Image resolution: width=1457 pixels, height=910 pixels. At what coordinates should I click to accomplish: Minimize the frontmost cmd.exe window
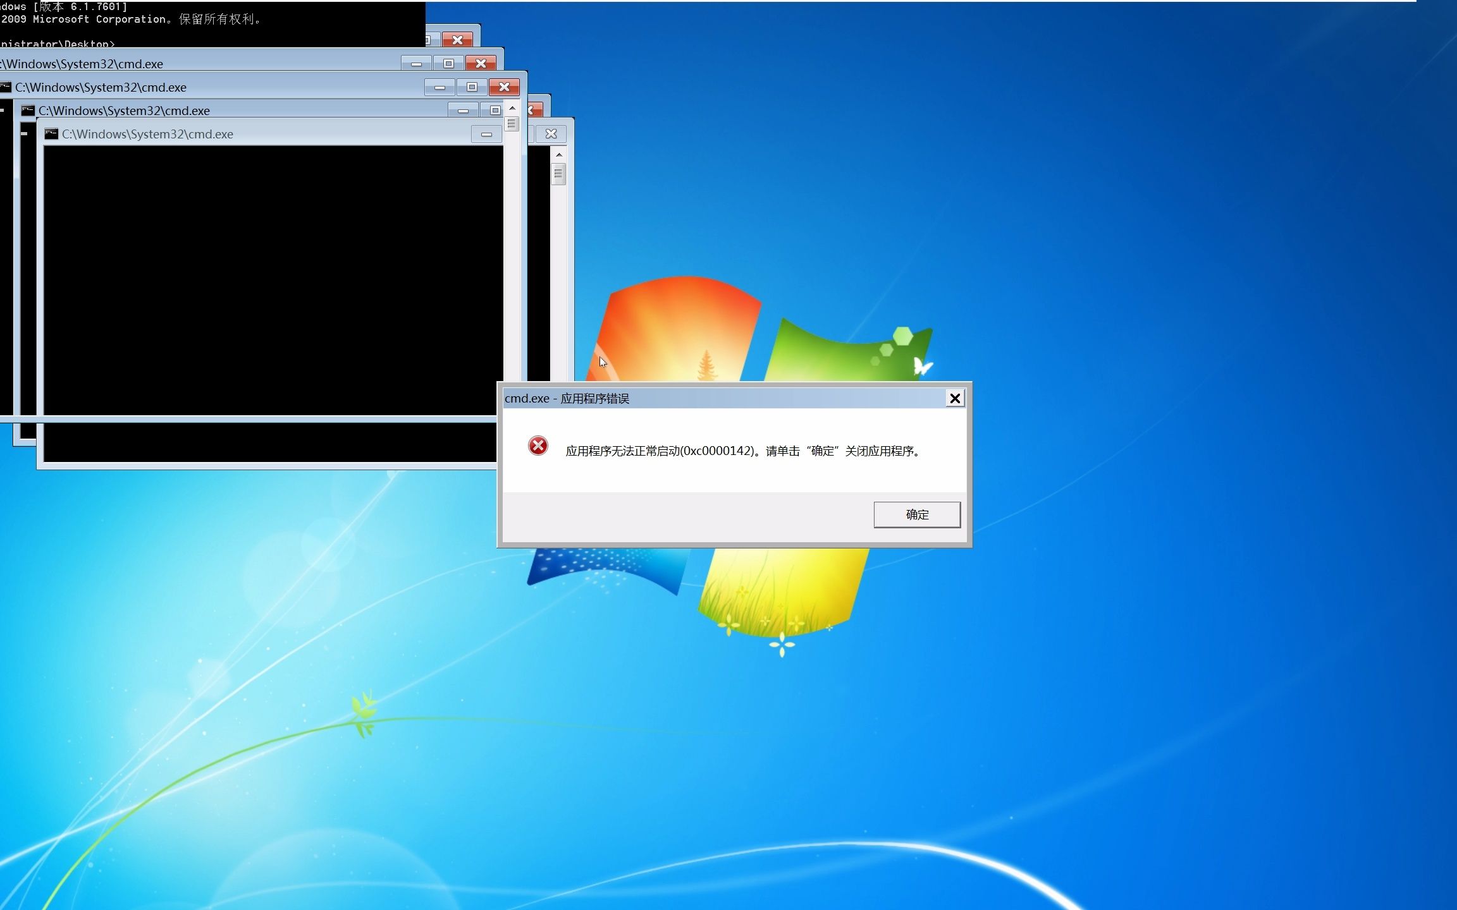pyautogui.click(x=486, y=134)
